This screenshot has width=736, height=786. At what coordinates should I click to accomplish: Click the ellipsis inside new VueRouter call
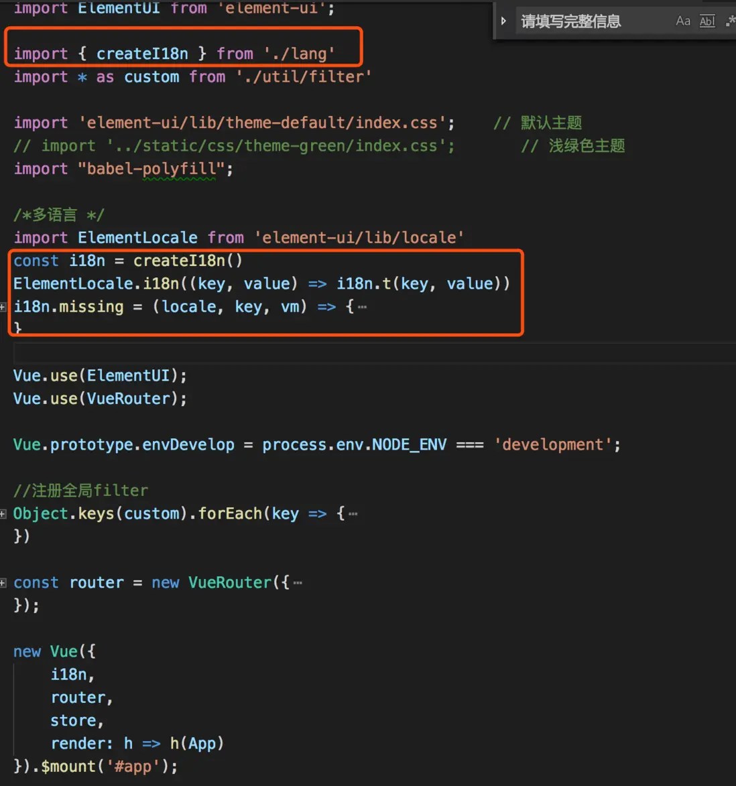click(297, 582)
